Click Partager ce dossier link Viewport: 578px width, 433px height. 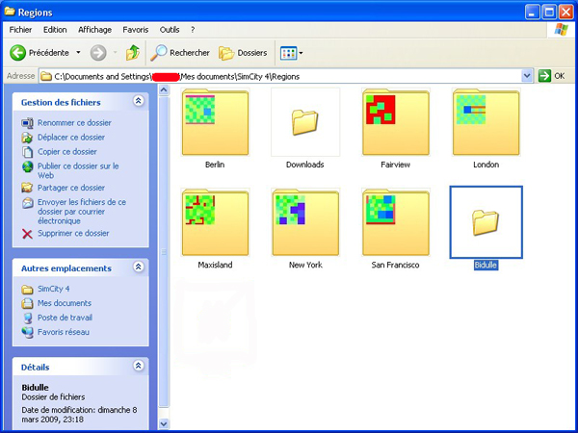point(71,188)
